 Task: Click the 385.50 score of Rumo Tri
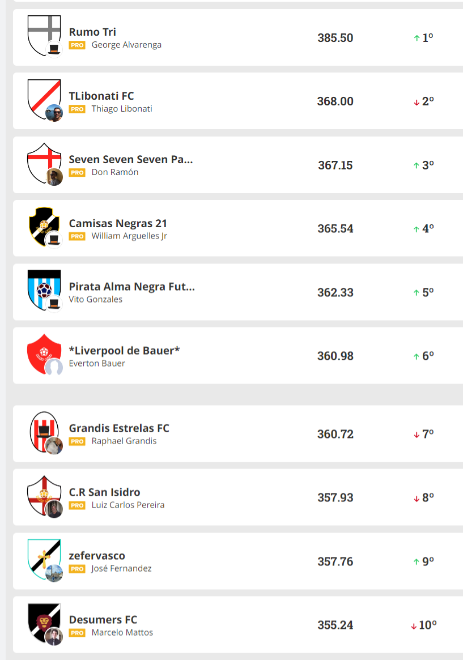point(335,38)
